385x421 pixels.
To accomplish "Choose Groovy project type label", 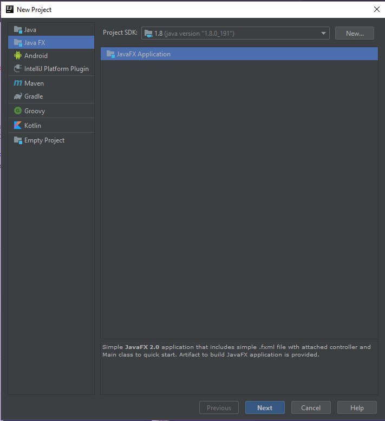I will click(x=35, y=111).
